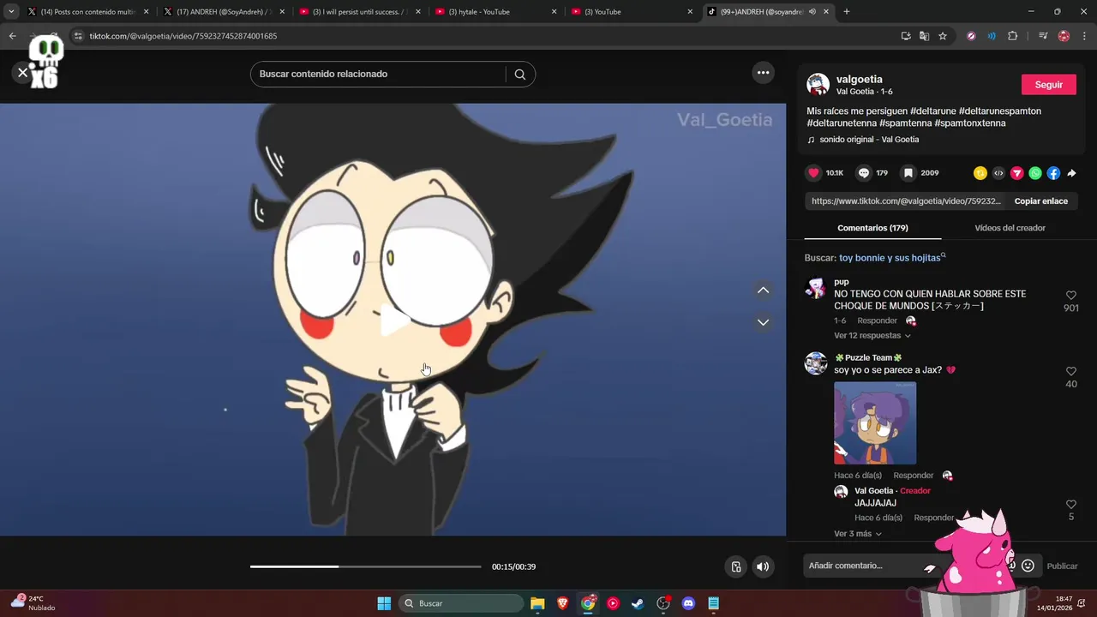Mute the video with the speaker icon
Screen dimensions: 1097x617
tap(762, 566)
